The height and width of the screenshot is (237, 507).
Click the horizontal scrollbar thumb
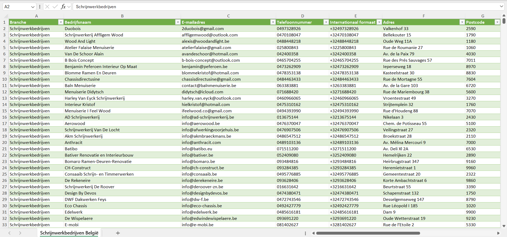[x=368, y=233]
